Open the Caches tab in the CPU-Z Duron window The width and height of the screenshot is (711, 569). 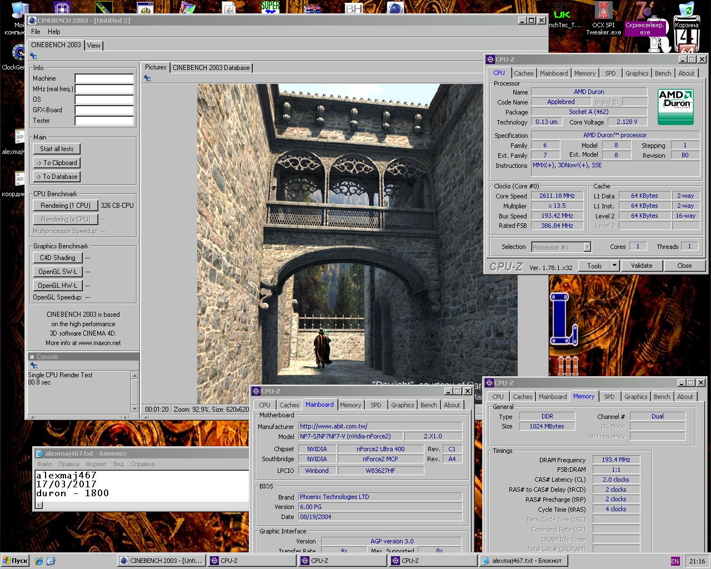point(523,73)
